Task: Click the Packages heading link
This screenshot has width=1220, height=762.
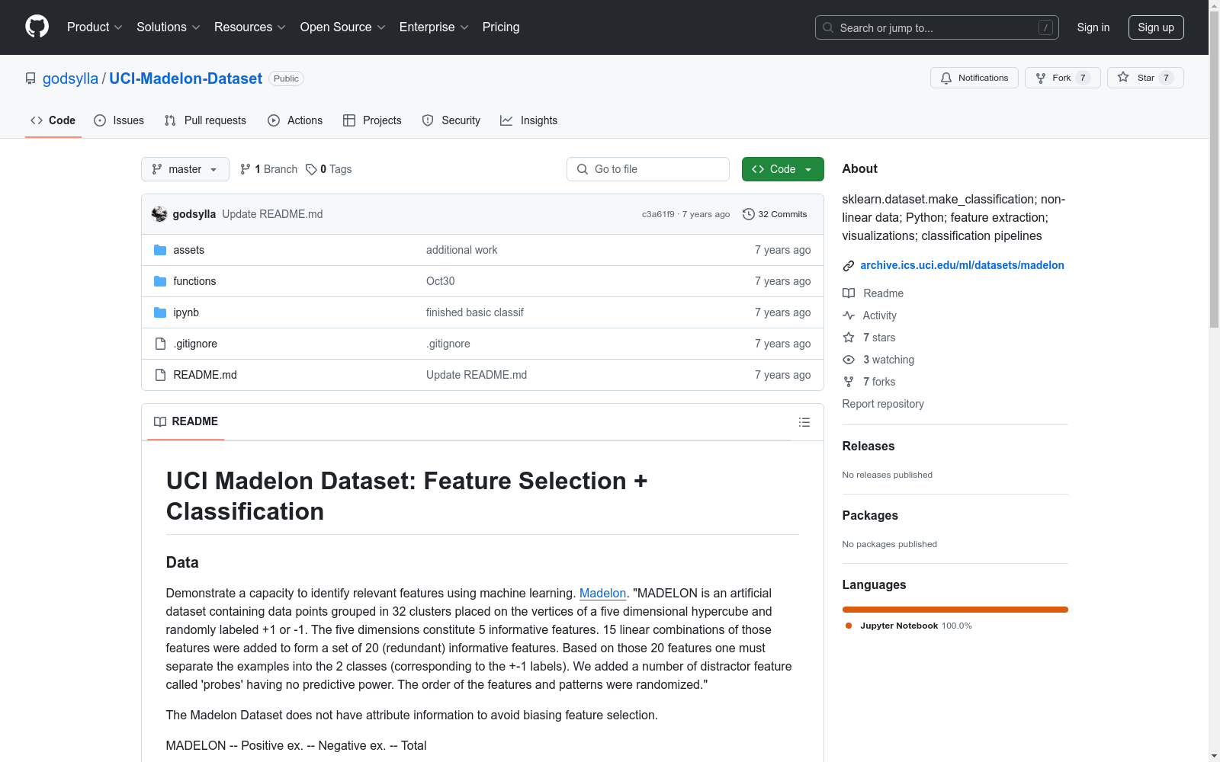Action: click(x=870, y=516)
